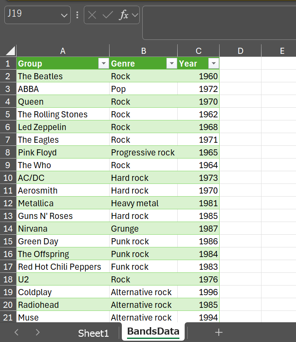Select the cell The Eagles
296x342 pixels.
[63, 140]
